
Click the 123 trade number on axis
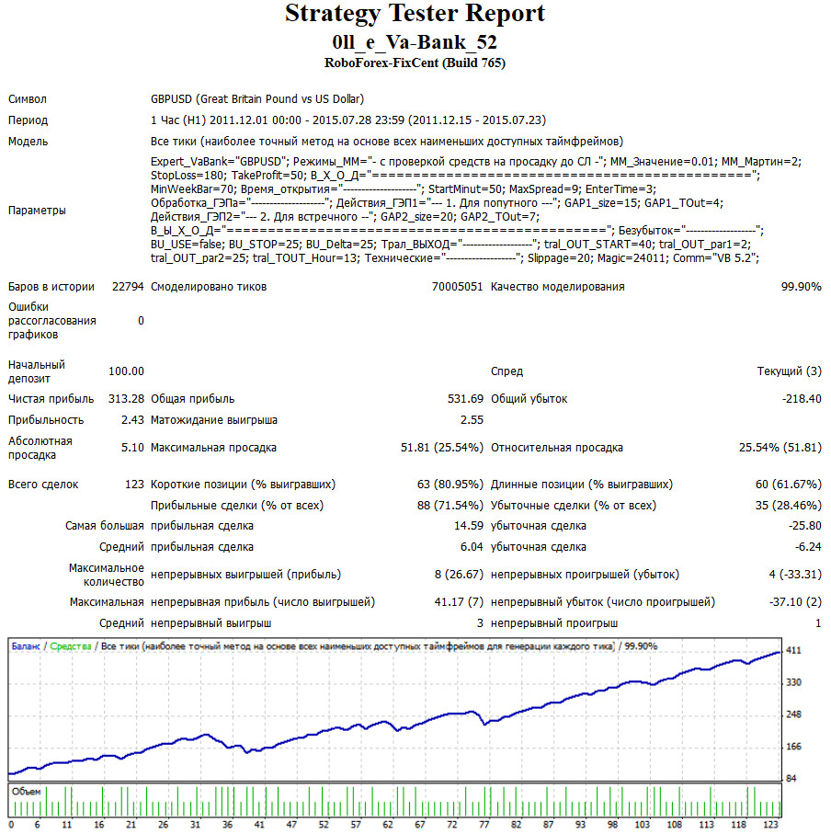tap(770, 825)
